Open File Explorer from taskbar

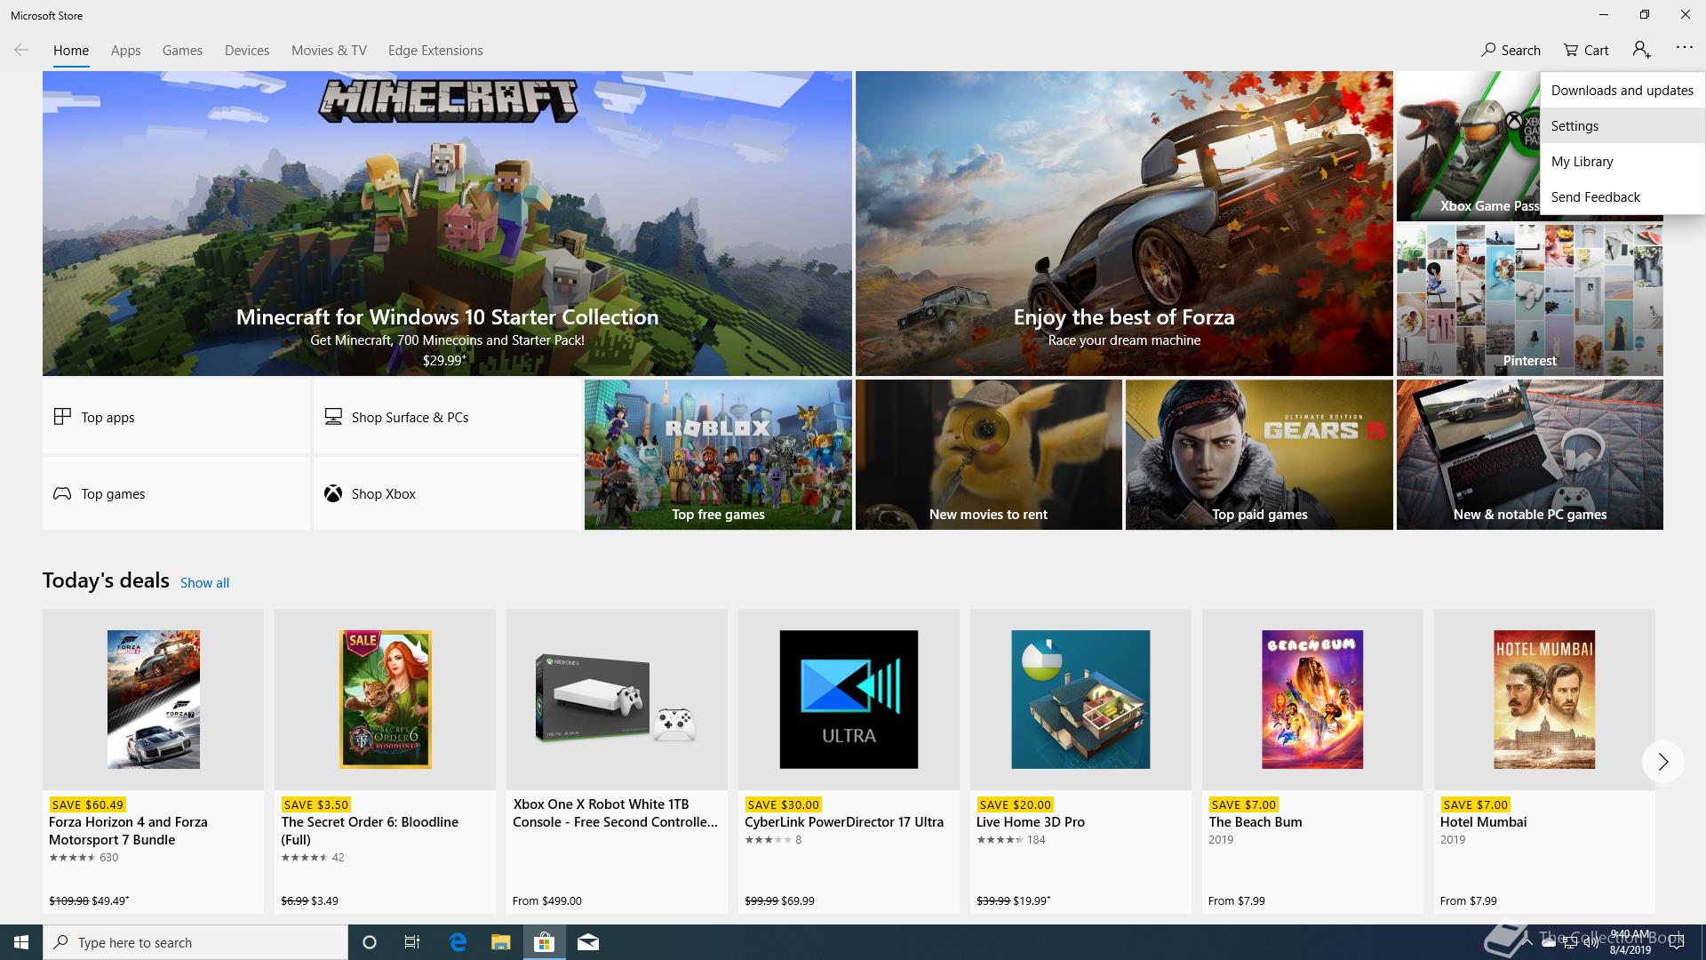pyautogui.click(x=500, y=942)
